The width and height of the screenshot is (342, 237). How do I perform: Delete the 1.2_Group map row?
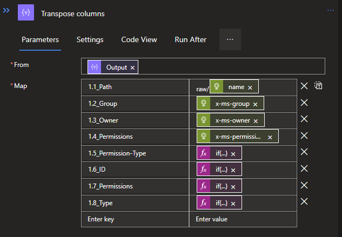pos(304,103)
